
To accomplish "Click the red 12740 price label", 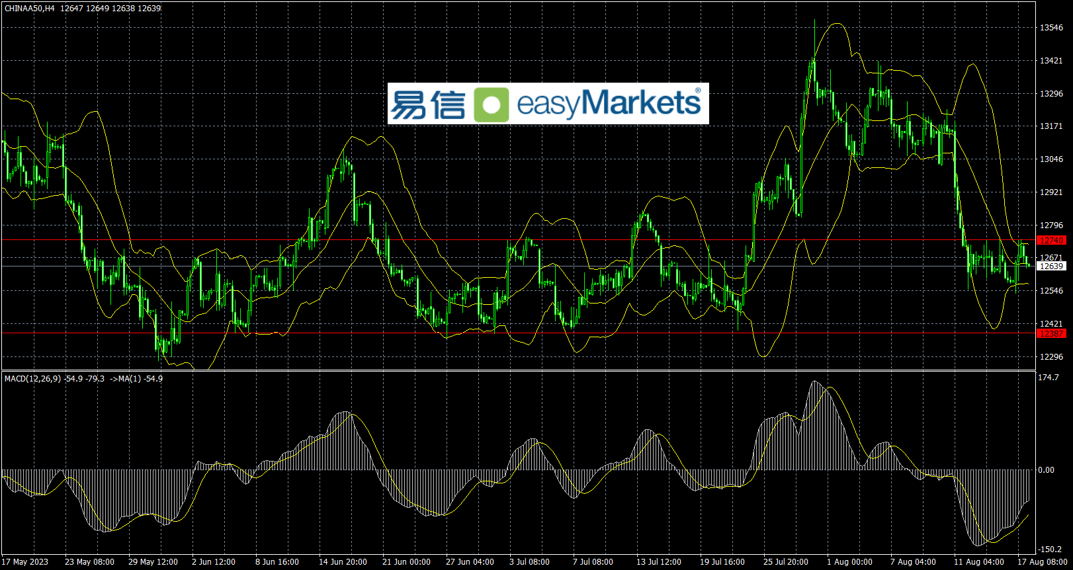I will tap(1051, 240).
